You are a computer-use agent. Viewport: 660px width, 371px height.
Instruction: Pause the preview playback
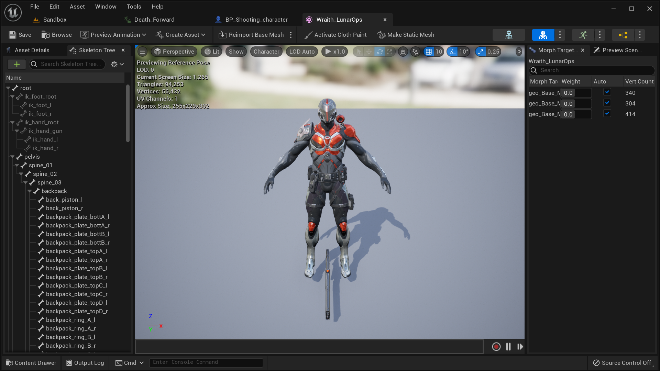[x=508, y=347]
